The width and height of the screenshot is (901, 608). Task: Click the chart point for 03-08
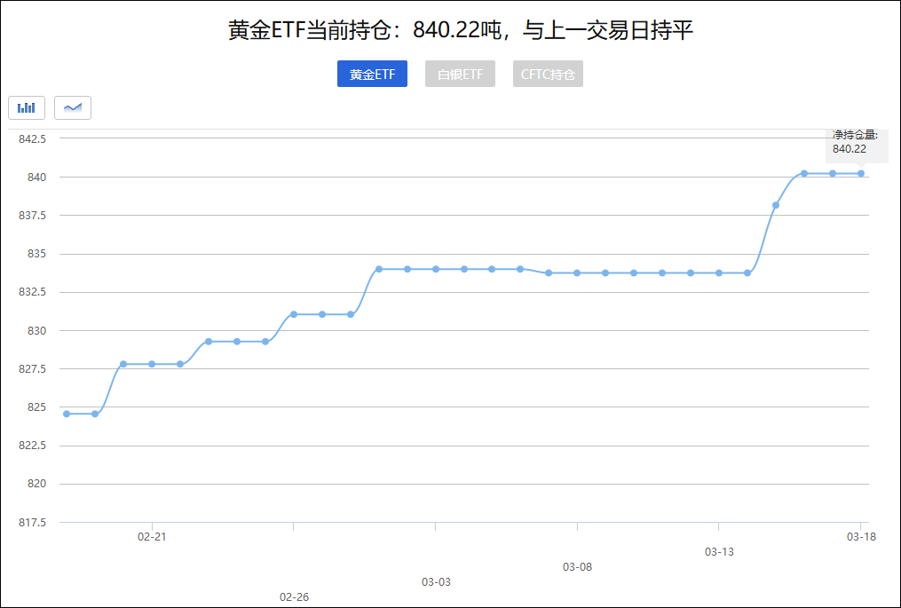pos(577,272)
